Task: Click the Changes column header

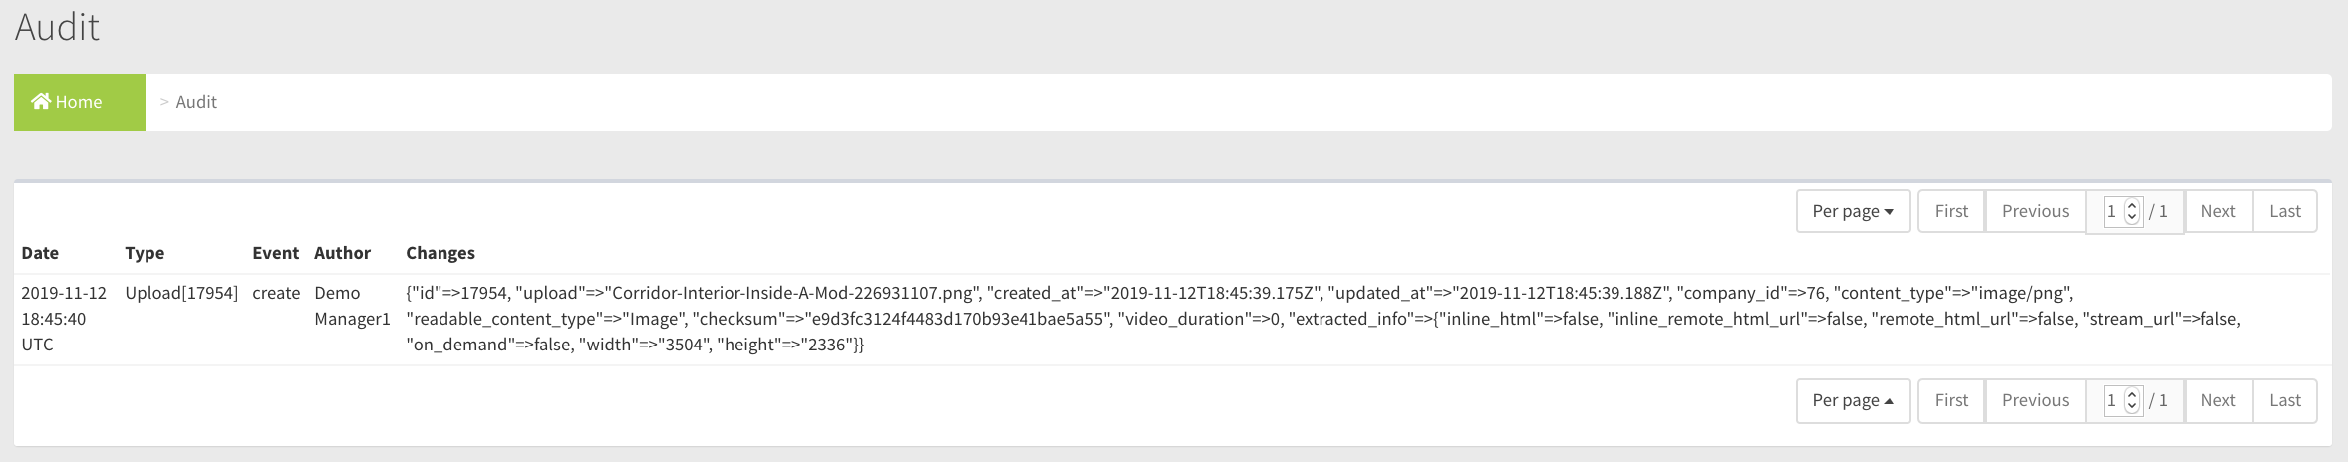Action: tap(440, 253)
